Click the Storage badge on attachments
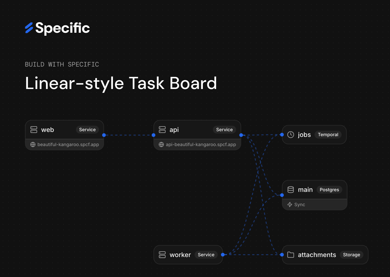The height and width of the screenshot is (277, 390). (x=351, y=255)
